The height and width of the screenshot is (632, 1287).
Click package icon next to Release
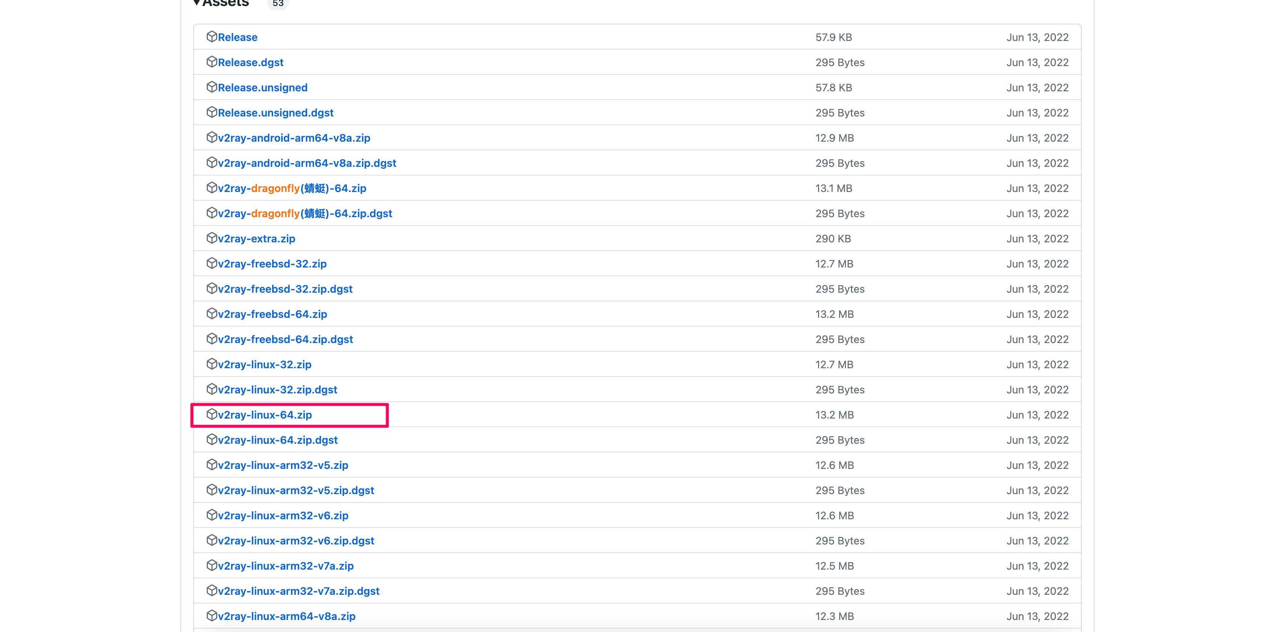(211, 36)
